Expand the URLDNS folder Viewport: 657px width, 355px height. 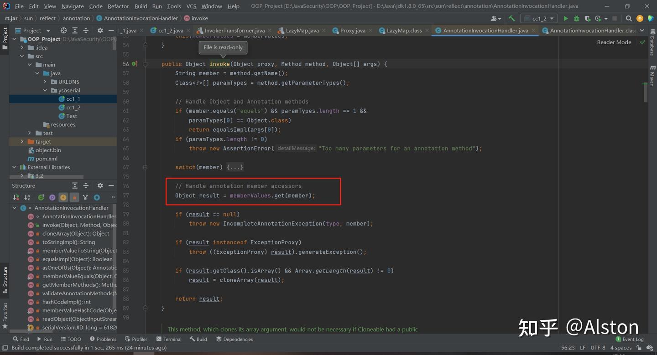point(45,82)
